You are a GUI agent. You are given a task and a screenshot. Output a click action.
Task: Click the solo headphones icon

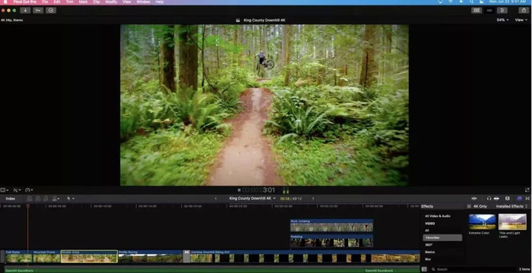pos(489,199)
